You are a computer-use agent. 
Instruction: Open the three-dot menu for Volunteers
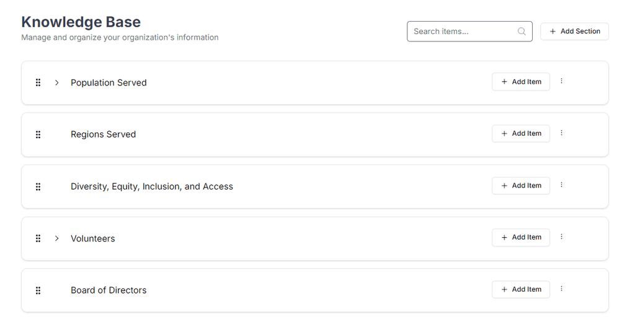562,237
